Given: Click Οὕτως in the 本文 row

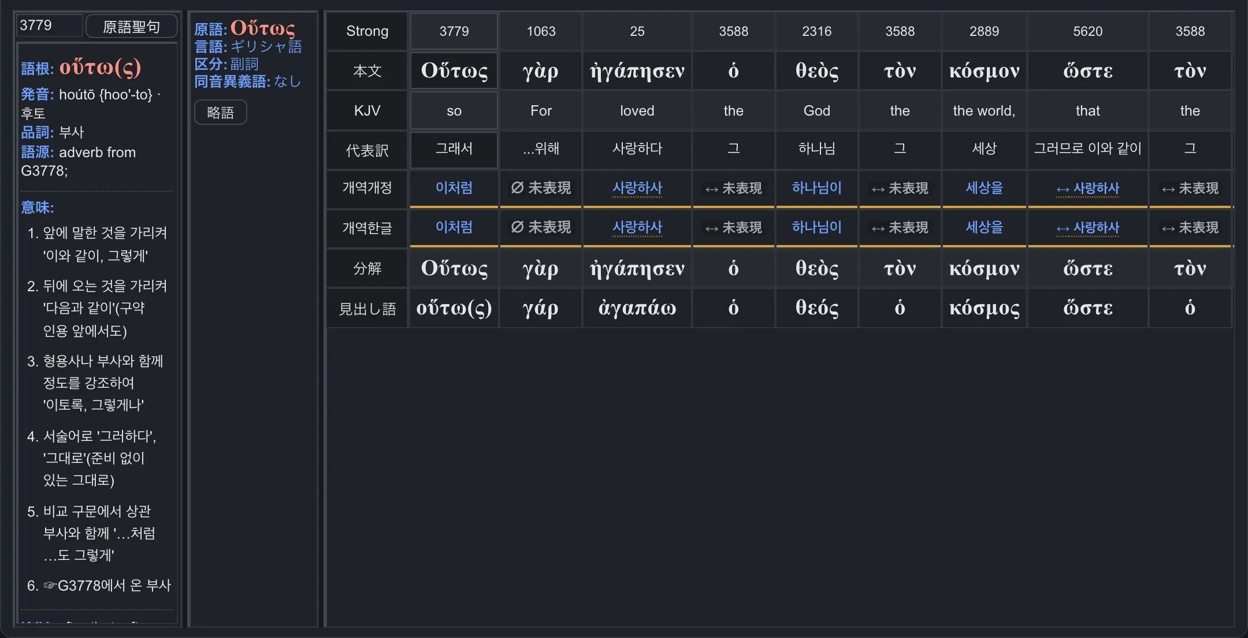Looking at the screenshot, I should coord(454,71).
